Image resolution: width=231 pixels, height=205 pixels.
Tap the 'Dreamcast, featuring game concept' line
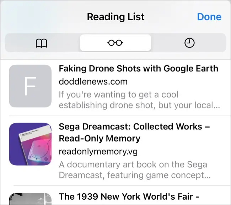(135, 175)
